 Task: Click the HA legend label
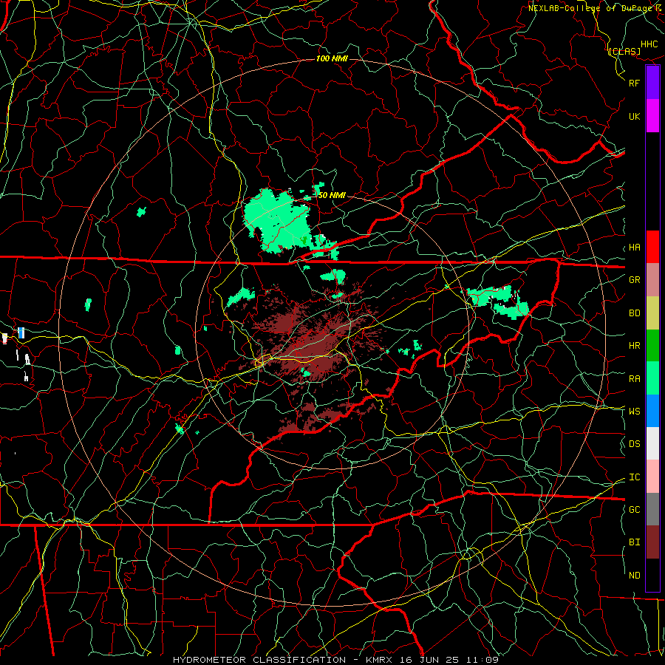[634, 248]
